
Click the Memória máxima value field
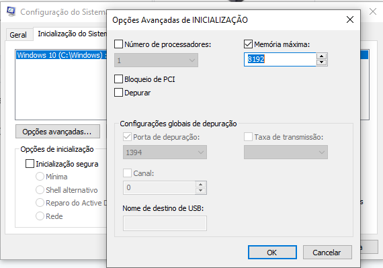point(280,59)
